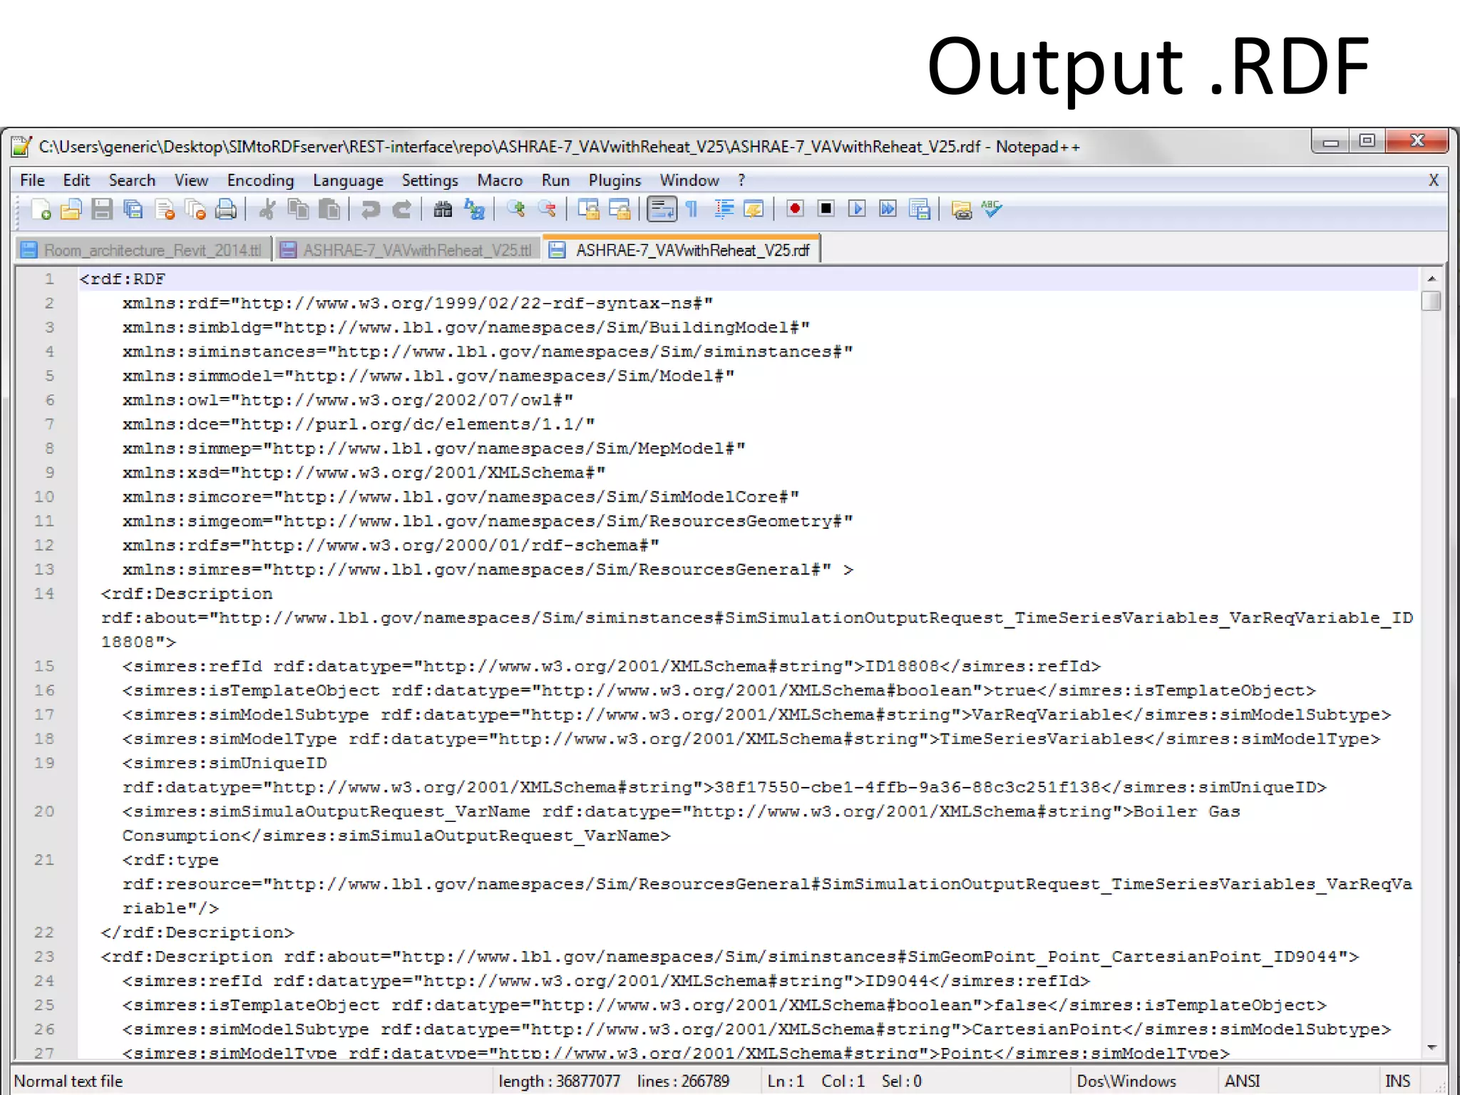Open the View menu
The image size is (1460, 1095).
[x=191, y=180]
